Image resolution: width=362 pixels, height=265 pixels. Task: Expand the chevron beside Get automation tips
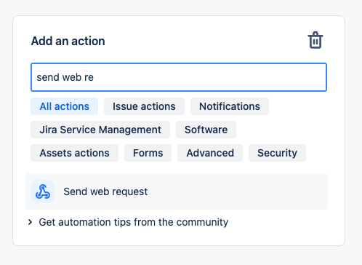coord(30,222)
